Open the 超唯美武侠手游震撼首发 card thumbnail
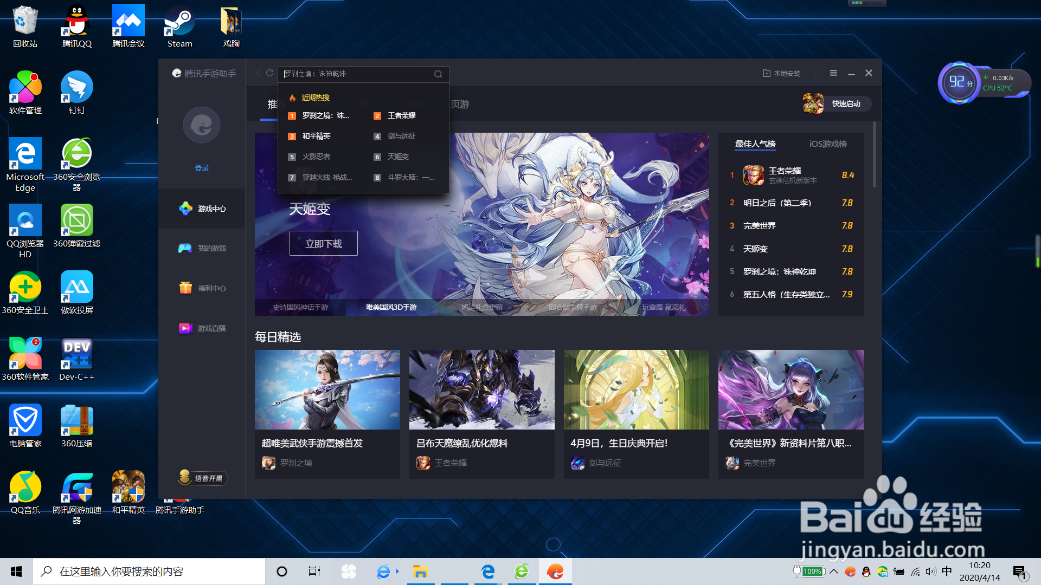The height and width of the screenshot is (585, 1041). (327, 389)
